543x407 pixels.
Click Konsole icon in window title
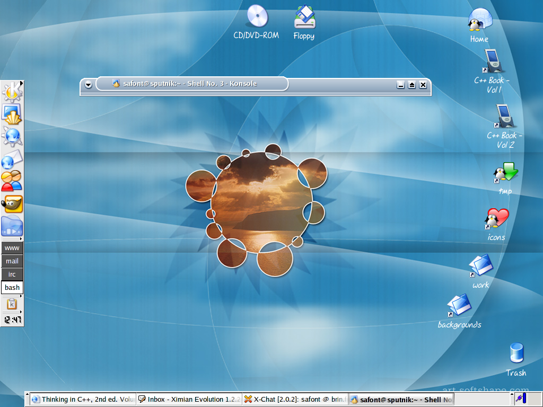(x=116, y=83)
